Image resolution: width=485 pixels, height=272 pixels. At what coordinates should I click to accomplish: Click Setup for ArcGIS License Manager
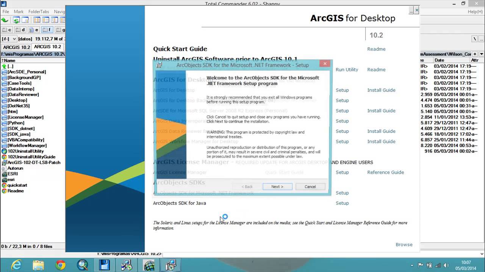click(342, 172)
